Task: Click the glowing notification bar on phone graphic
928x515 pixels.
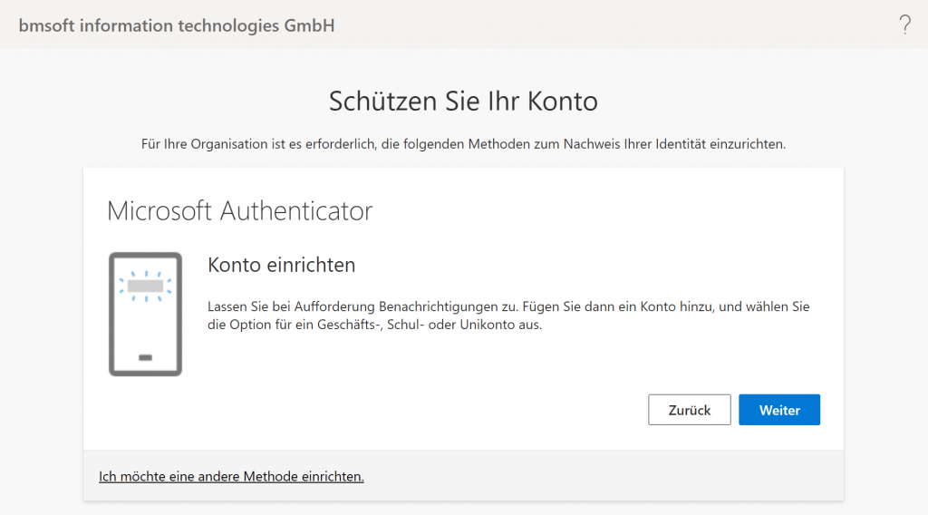Action: pos(145,286)
